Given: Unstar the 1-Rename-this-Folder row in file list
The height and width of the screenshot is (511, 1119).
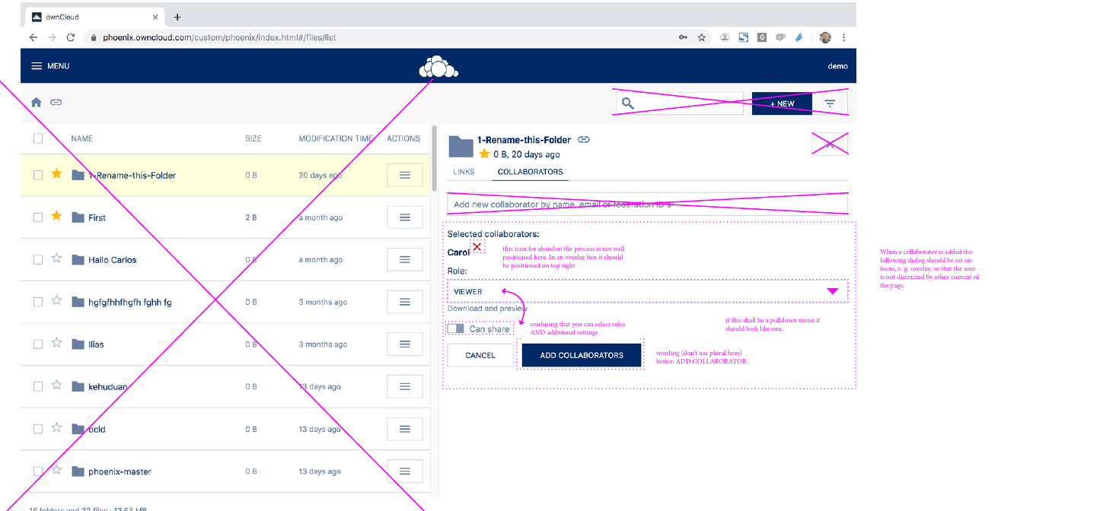Looking at the screenshot, I should click(x=56, y=174).
